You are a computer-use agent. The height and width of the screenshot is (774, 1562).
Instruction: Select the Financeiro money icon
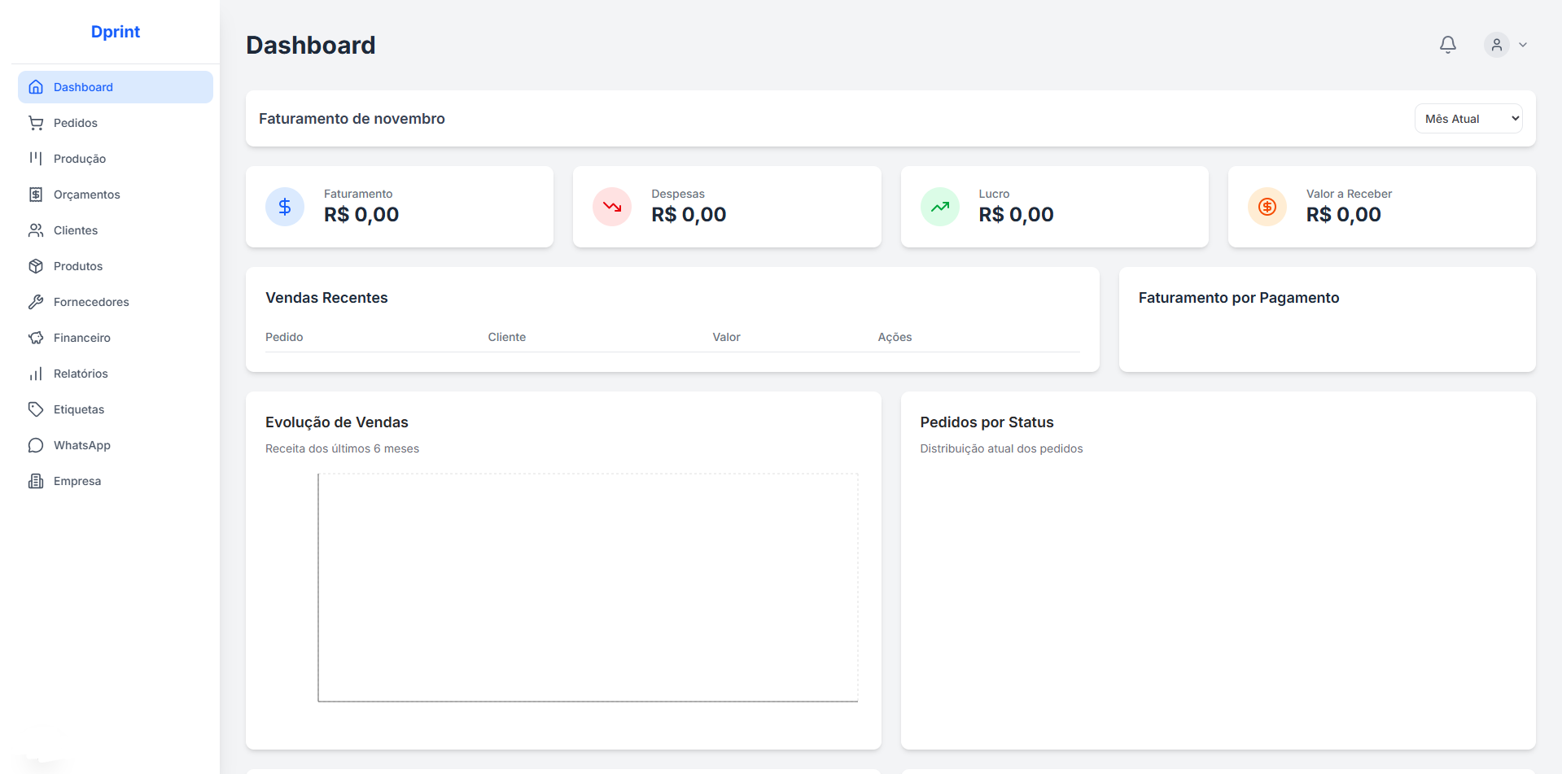pos(36,337)
